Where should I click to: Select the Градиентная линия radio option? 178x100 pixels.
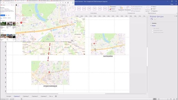click(x=158, y=32)
